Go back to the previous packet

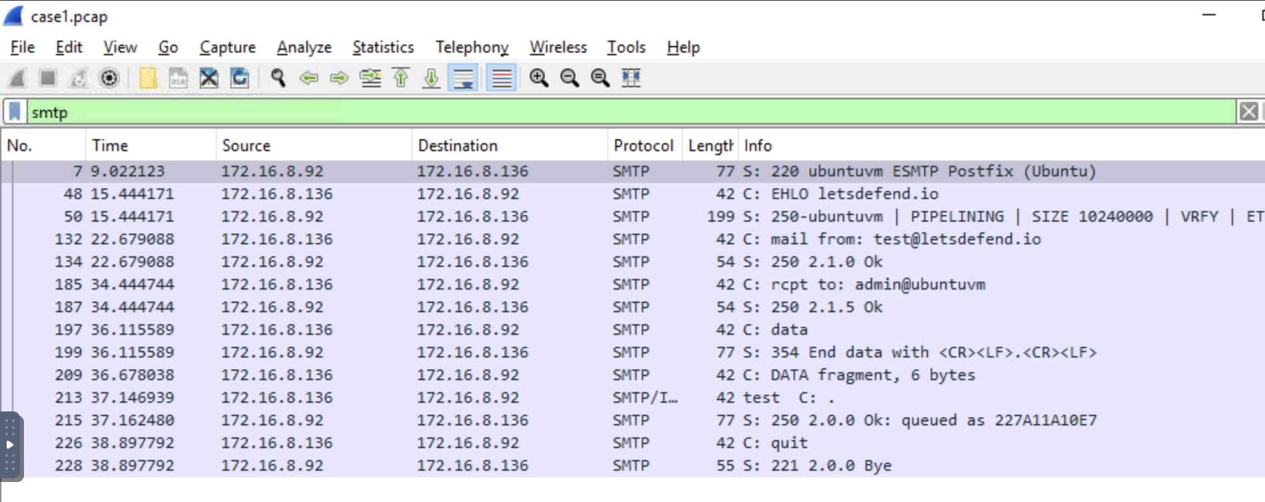click(309, 78)
